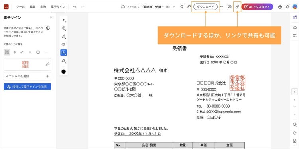Click the ダウンロード button
The width and height of the screenshot is (299, 149).
(205, 7)
